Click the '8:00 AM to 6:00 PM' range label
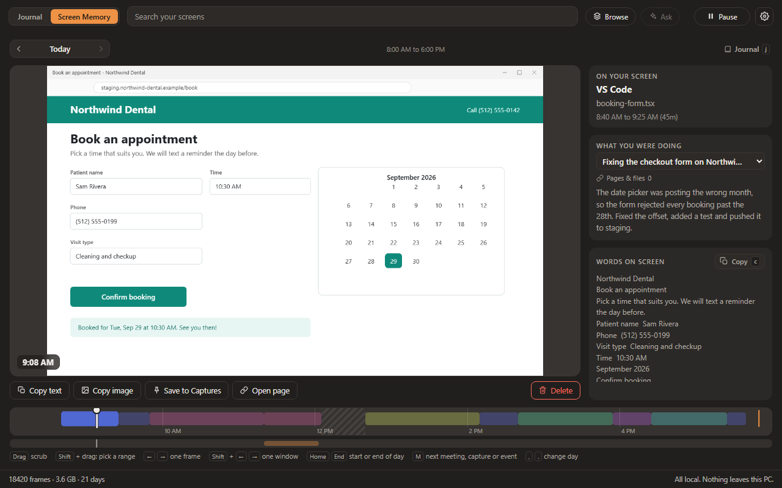782x488 pixels. click(415, 49)
